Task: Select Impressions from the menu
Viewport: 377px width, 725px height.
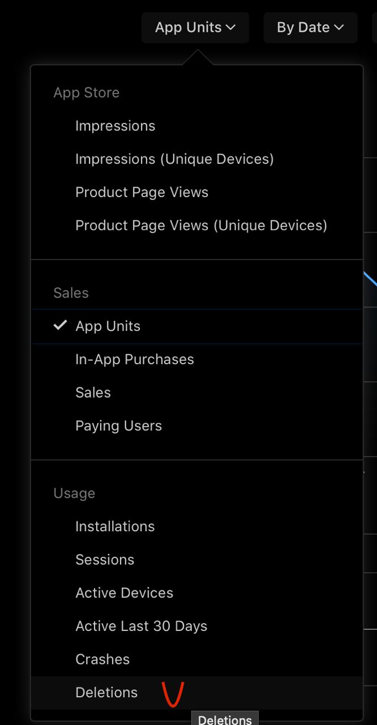Action: [x=115, y=126]
